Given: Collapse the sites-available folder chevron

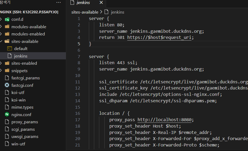Looking at the screenshot, I should [x=1, y=41].
